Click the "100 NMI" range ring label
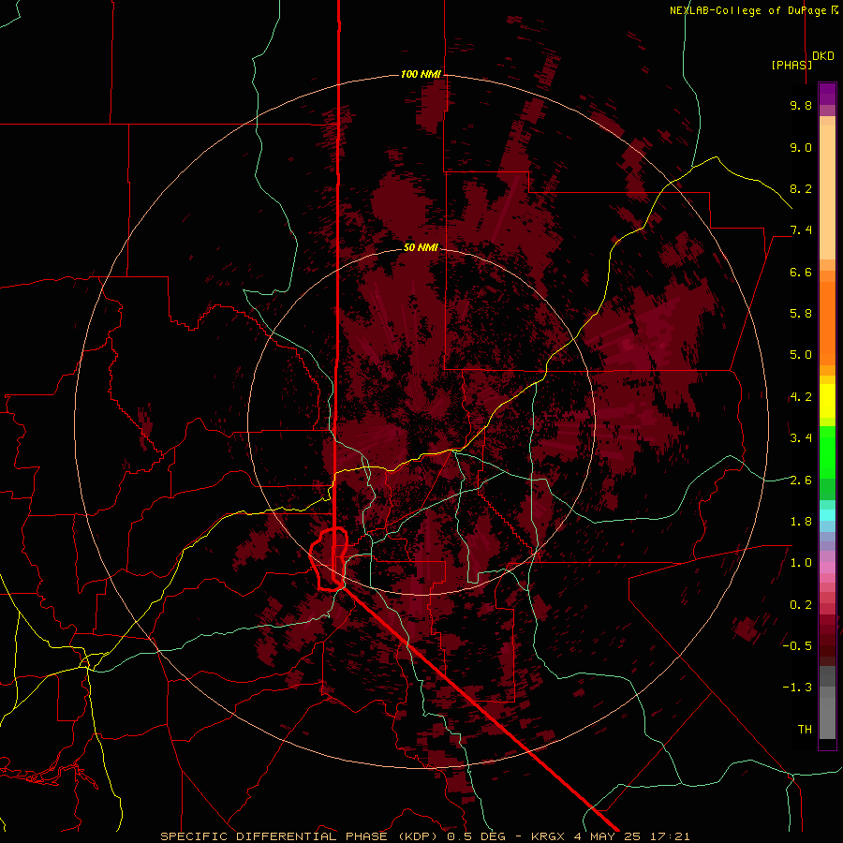 (421, 74)
